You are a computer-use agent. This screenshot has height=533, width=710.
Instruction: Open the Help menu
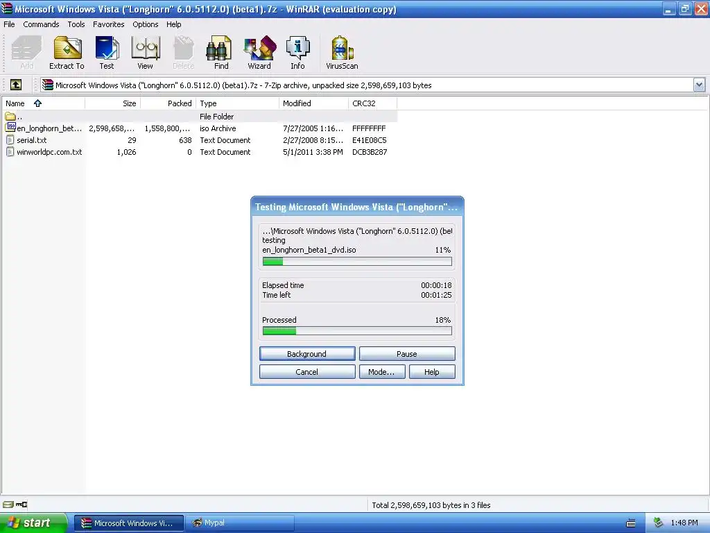(x=174, y=24)
